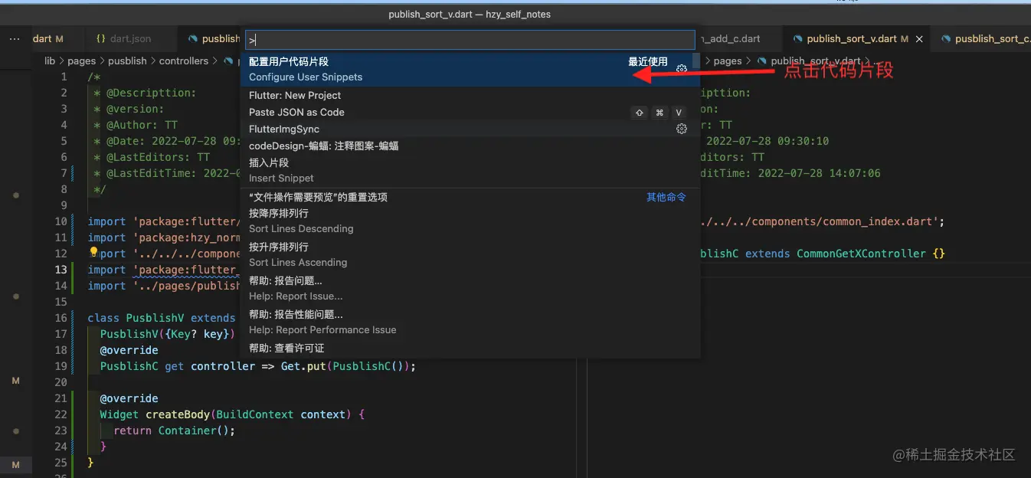The width and height of the screenshot is (1031, 478).
Task: Click the lightbulb code action icon
Action: [x=93, y=253]
